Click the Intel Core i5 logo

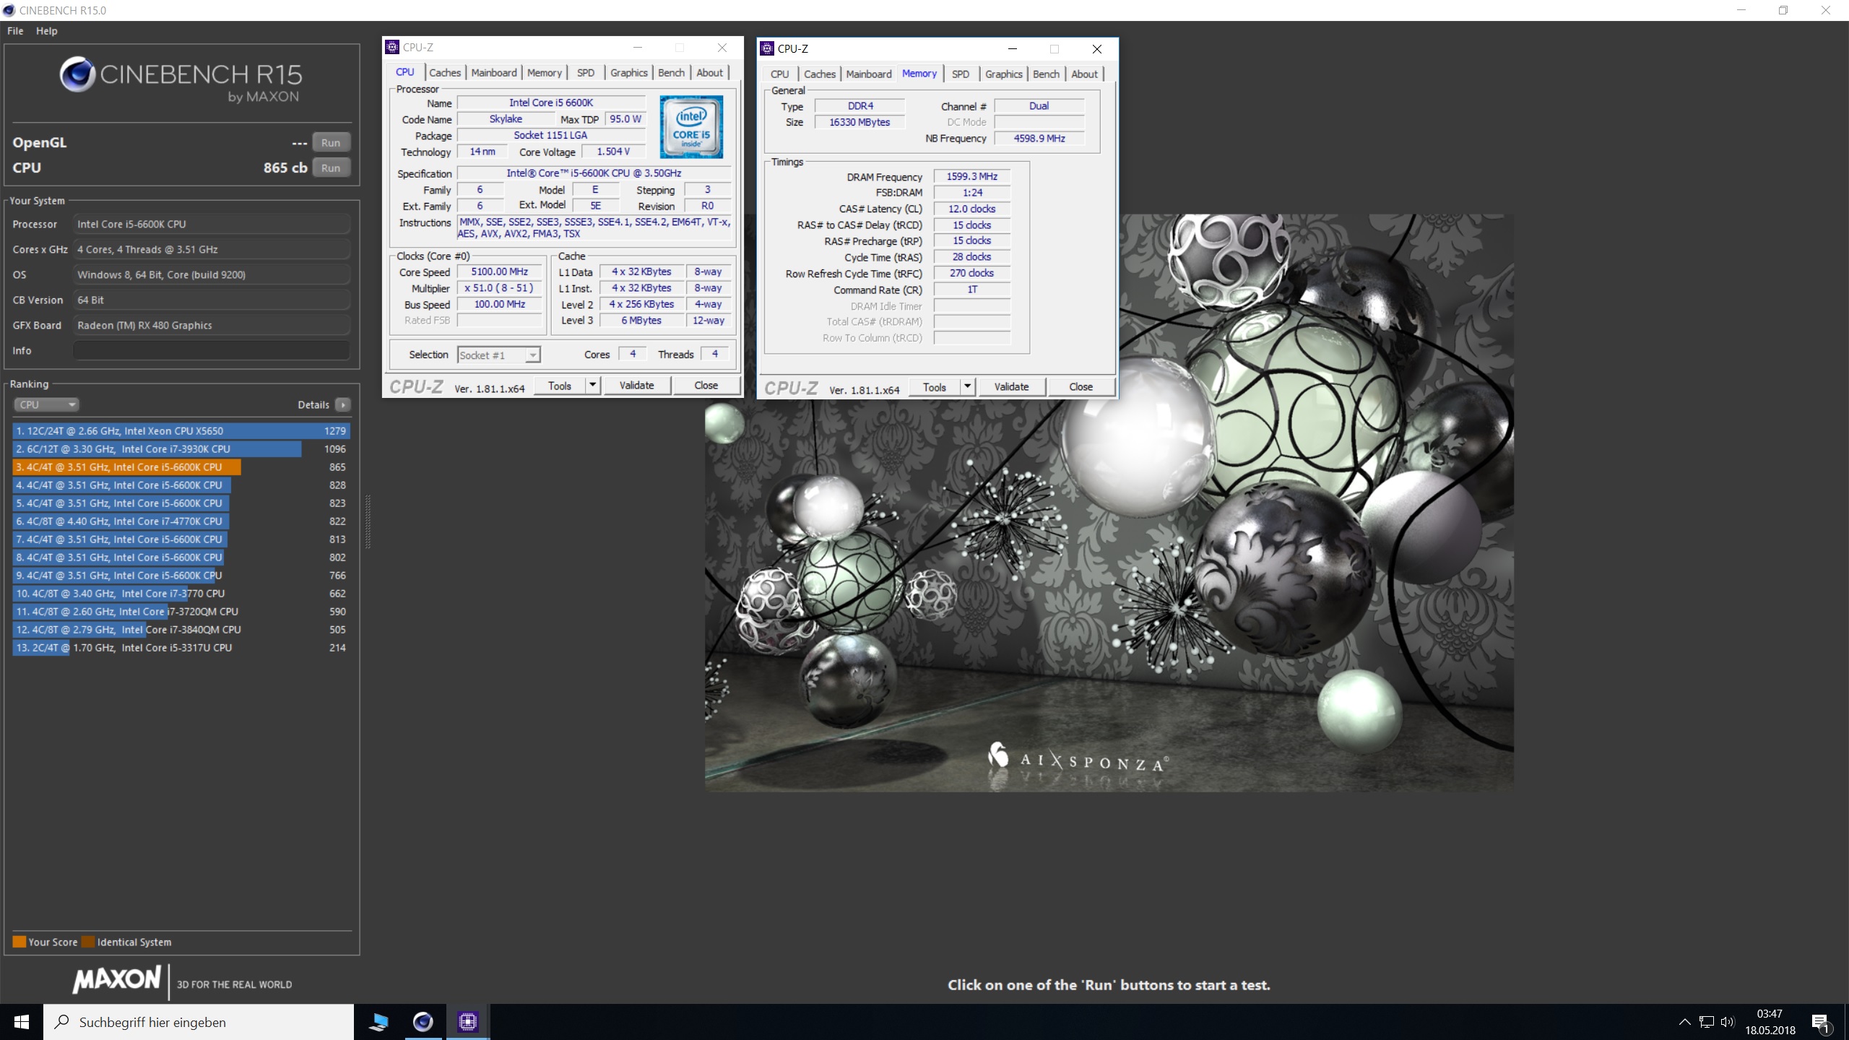click(x=691, y=127)
